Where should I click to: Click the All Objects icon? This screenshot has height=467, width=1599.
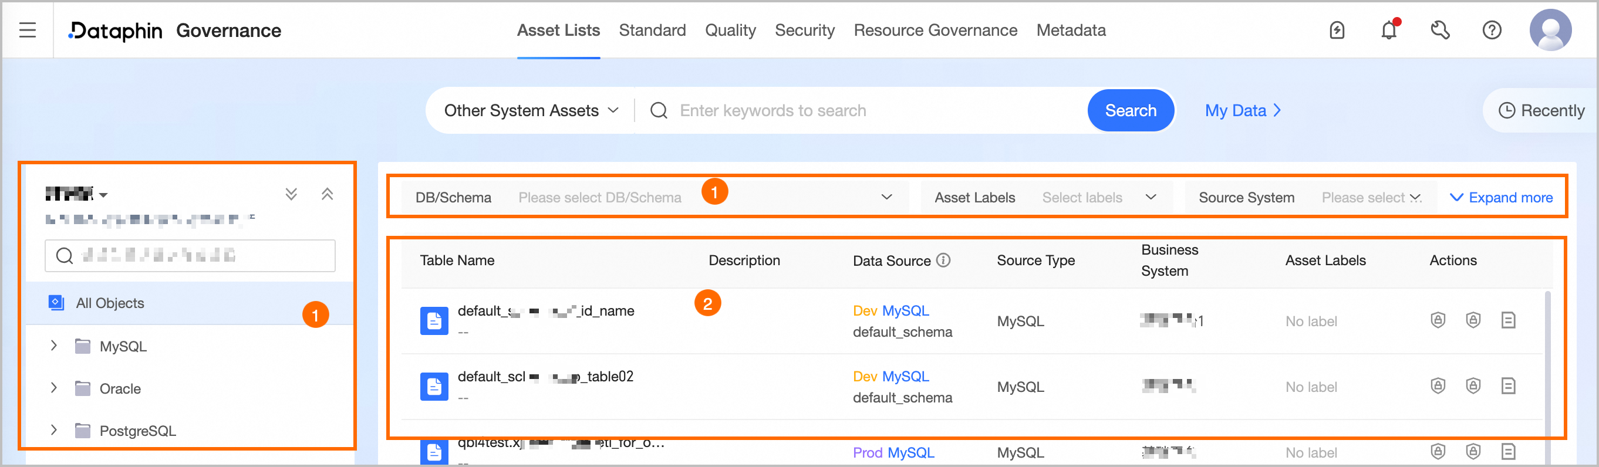click(x=56, y=303)
